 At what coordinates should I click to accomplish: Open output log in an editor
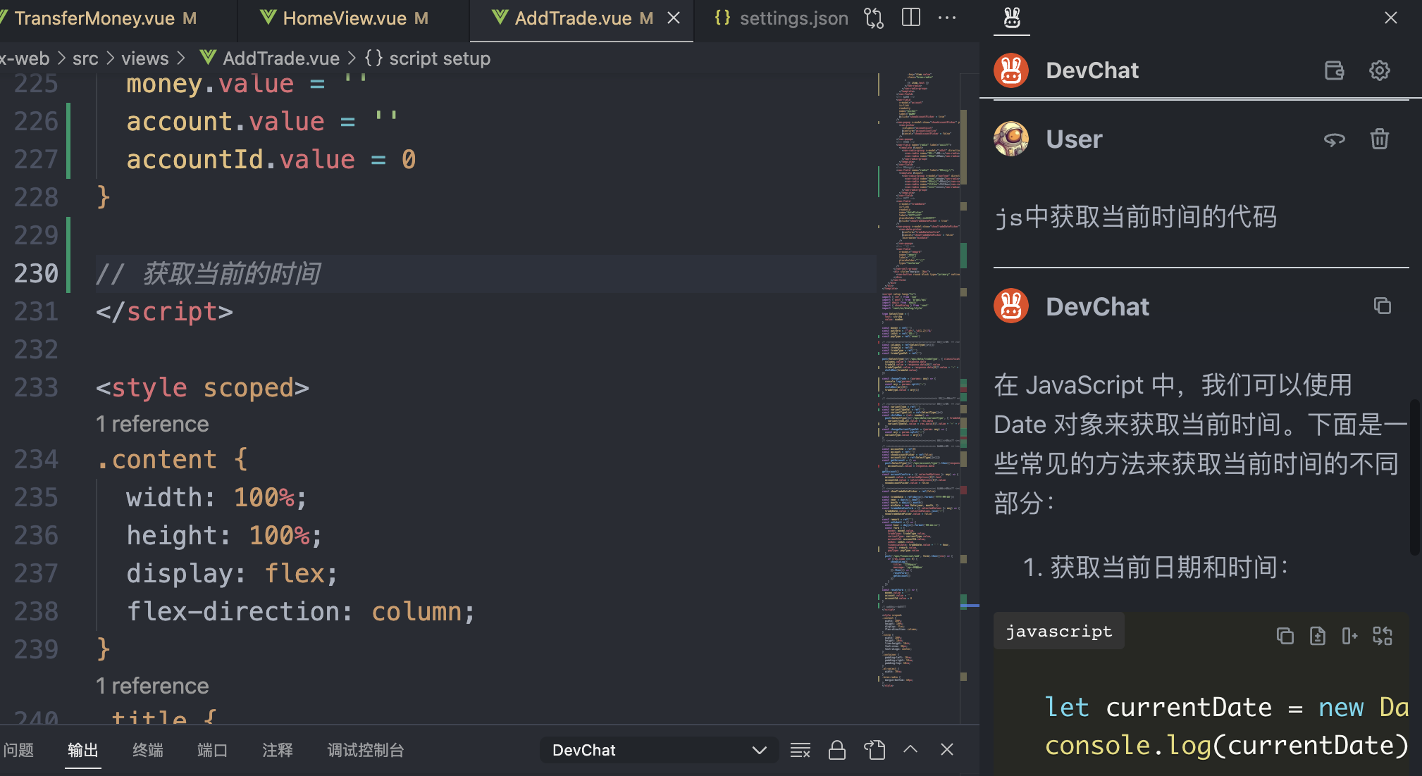coord(874,750)
